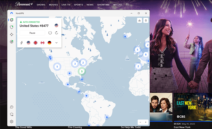Zoom in the map with plus button
The image size is (212, 129).
tap(146, 122)
